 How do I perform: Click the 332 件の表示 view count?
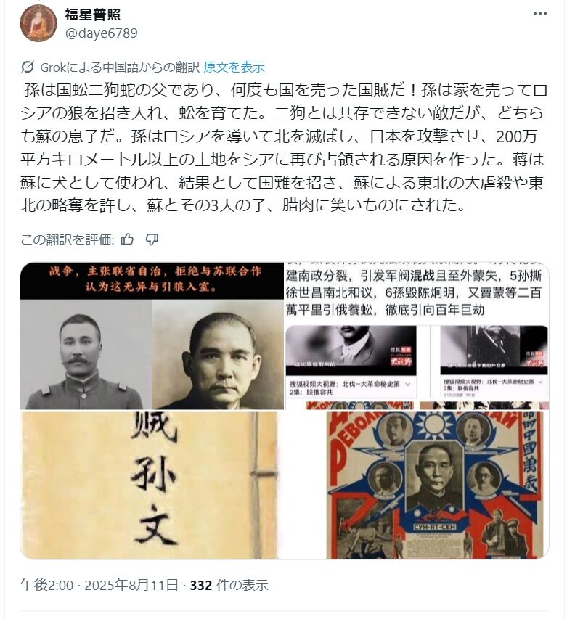pyautogui.click(x=229, y=585)
